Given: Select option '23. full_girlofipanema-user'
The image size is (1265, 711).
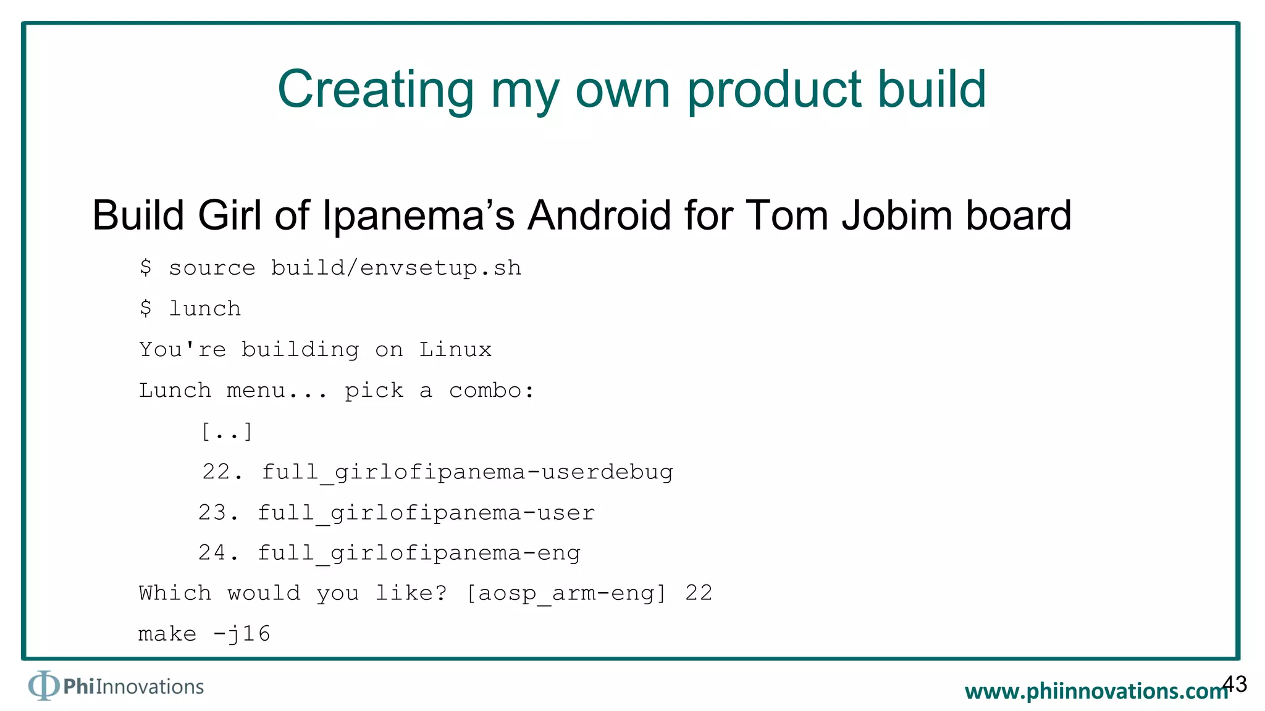Looking at the screenshot, I should (397, 513).
